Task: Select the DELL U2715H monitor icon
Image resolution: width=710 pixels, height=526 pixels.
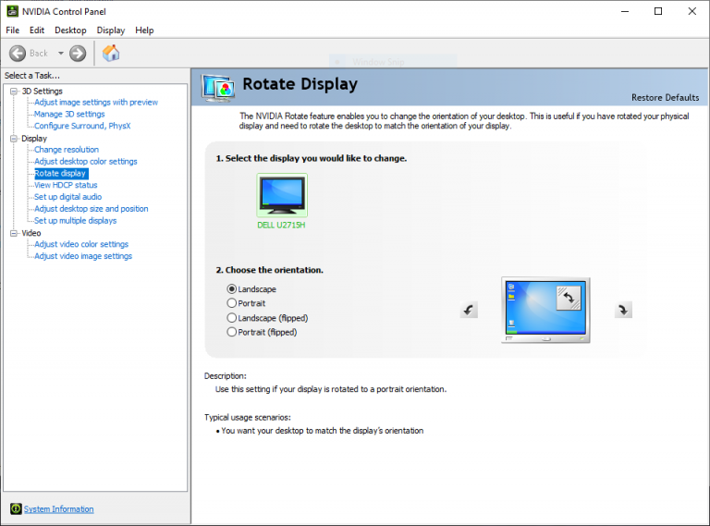Action: (282, 195)
